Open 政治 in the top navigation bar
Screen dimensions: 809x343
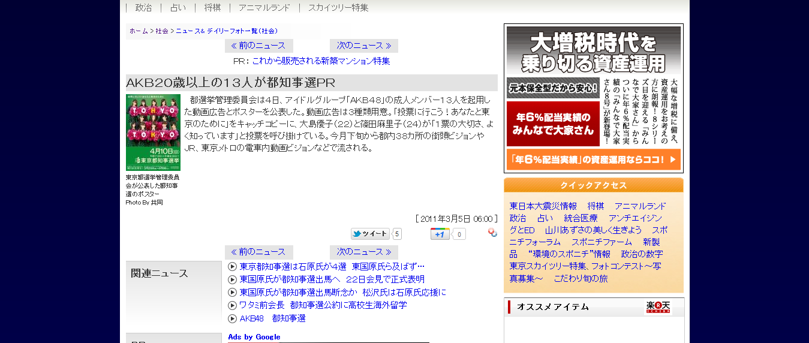[144, 8]
